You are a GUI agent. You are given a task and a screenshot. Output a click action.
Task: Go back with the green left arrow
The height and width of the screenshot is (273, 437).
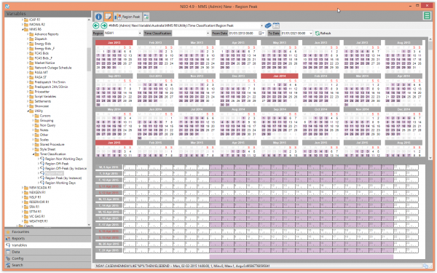(x=96, y=25)
